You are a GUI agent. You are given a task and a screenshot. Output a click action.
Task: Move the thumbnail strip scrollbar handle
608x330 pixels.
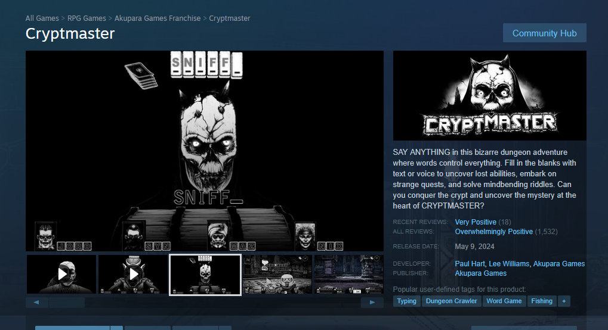67,303
